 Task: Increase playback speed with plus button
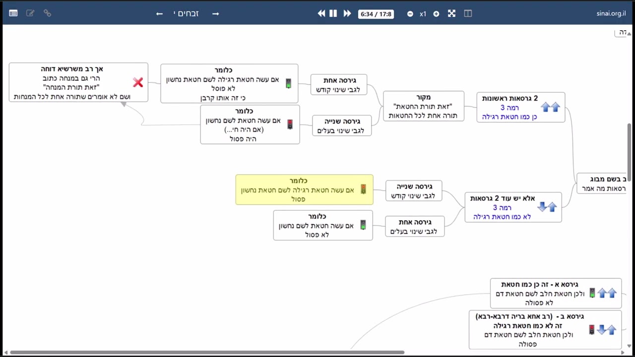click(436, 14)
